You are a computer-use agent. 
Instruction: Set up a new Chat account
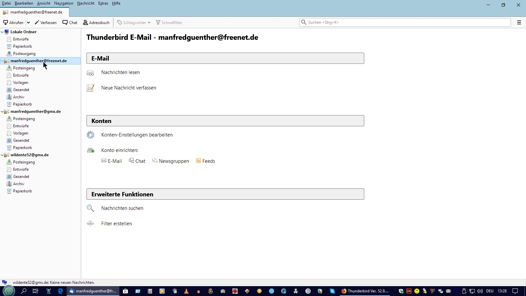pos(137,161)
